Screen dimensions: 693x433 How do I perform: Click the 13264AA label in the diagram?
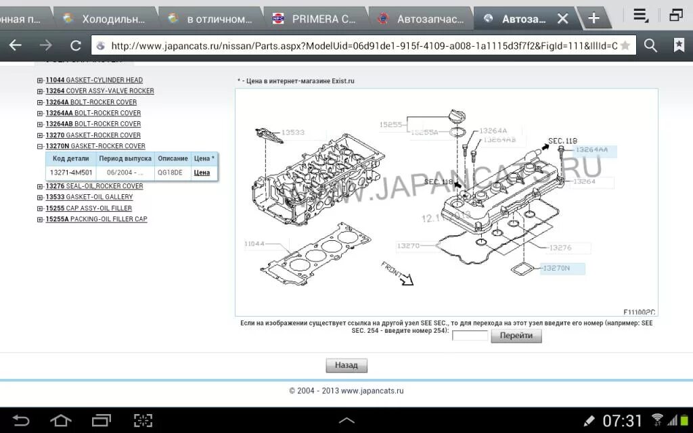(594, 150)
